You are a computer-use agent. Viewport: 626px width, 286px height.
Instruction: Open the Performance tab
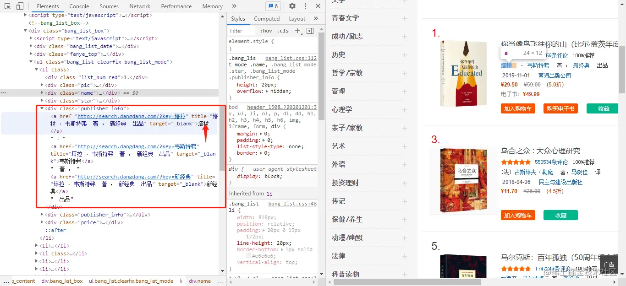176,6
